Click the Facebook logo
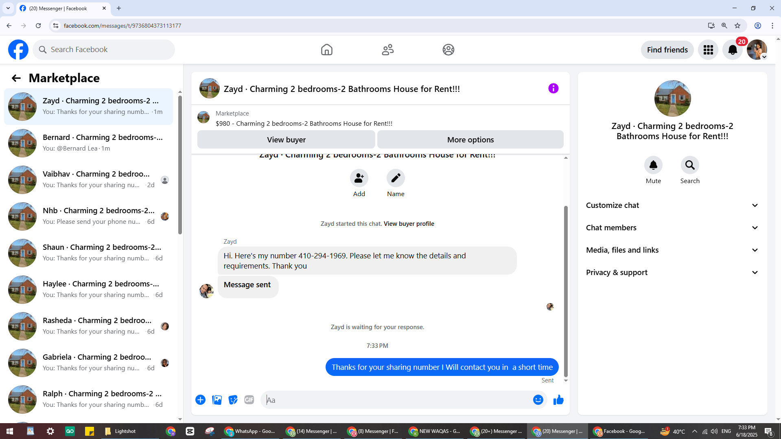This screenshot has height=439, width=781. click(x=18, y=50)
